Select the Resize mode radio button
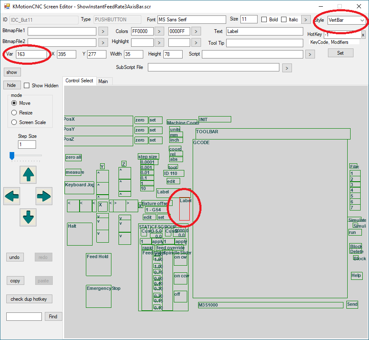 (14, 113)
